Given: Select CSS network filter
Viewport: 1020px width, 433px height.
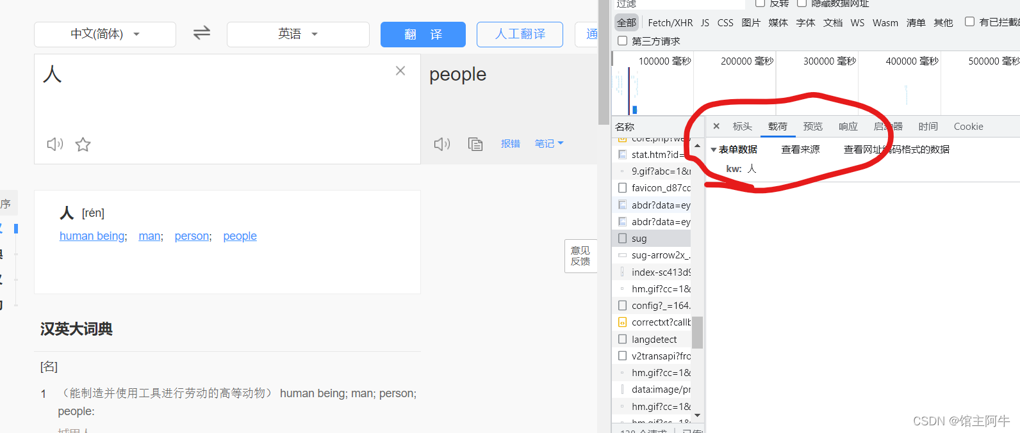Looking at the screenshot, I should [x=725, y=22].
